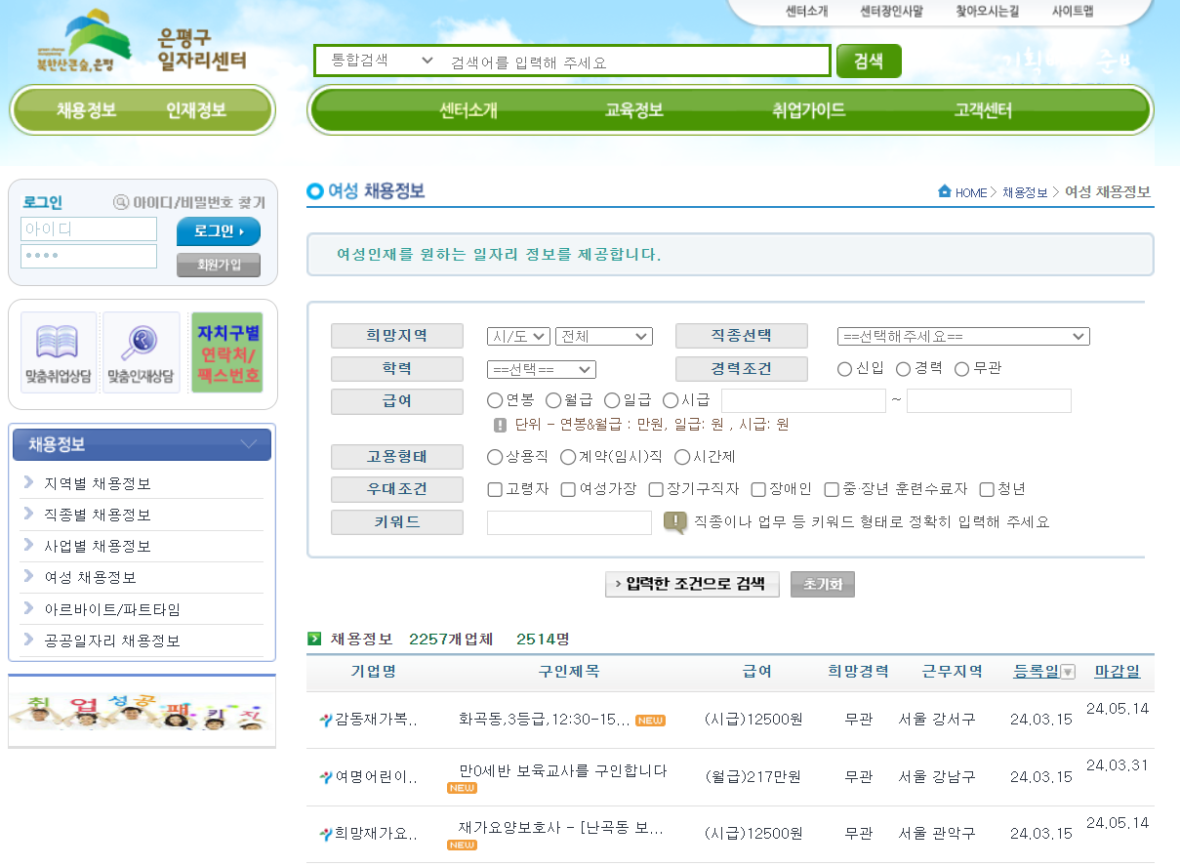Select 무관 career radio button
Viewport: 1180px width, 867px height.
tap(961, 369)
